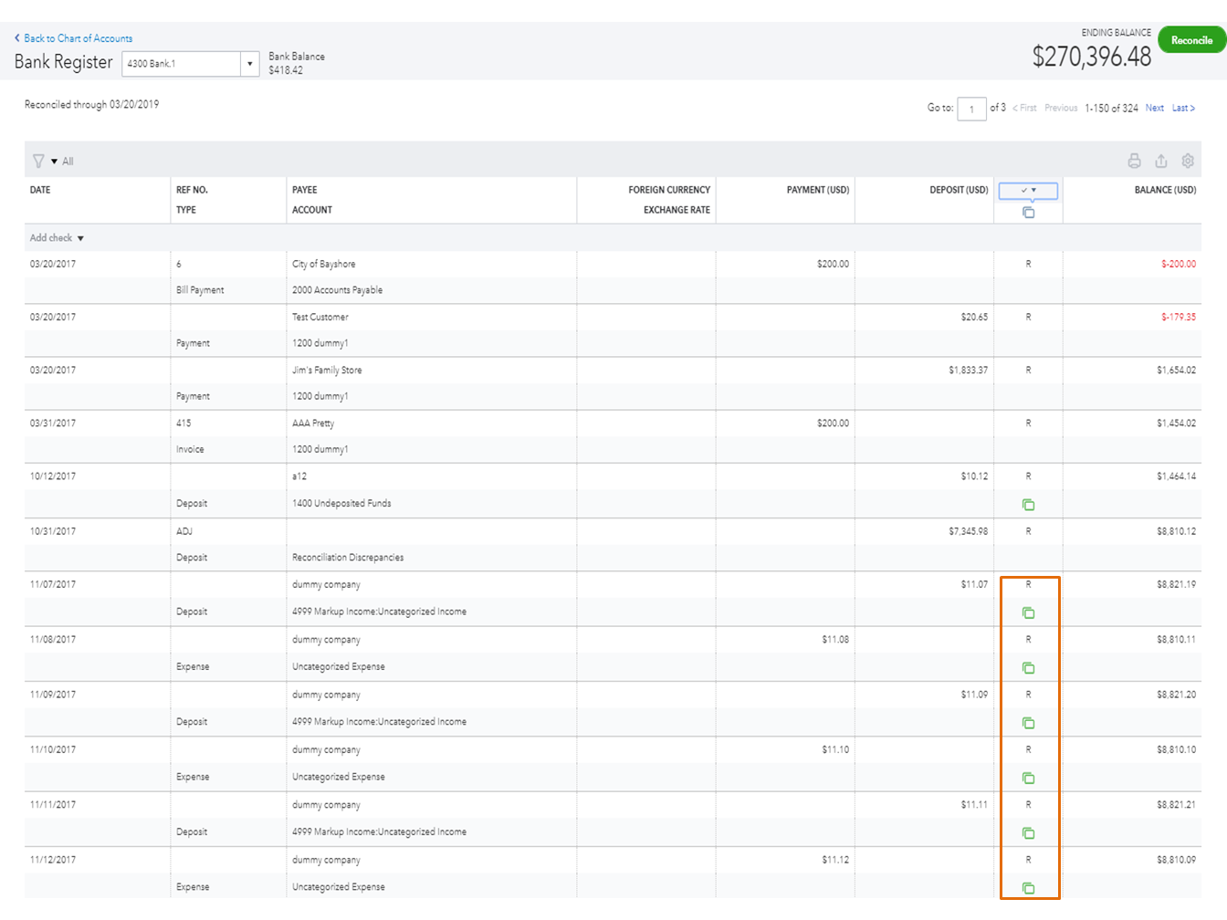The height and width of the screenshot is (920, 1227).
Task: Click the export register icon
Action: click(1160, 160)
